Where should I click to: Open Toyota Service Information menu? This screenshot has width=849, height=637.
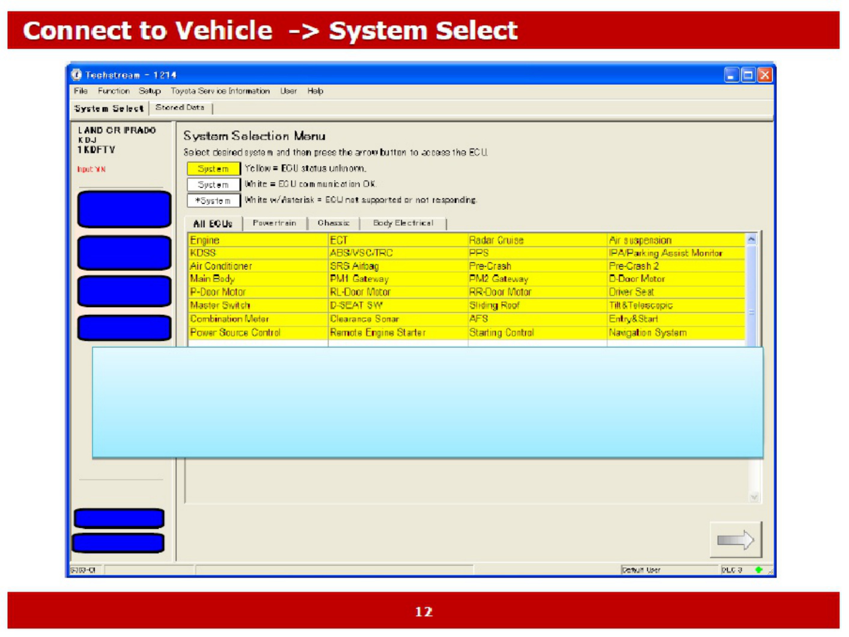pyautogui.click(x=220, y=91)
